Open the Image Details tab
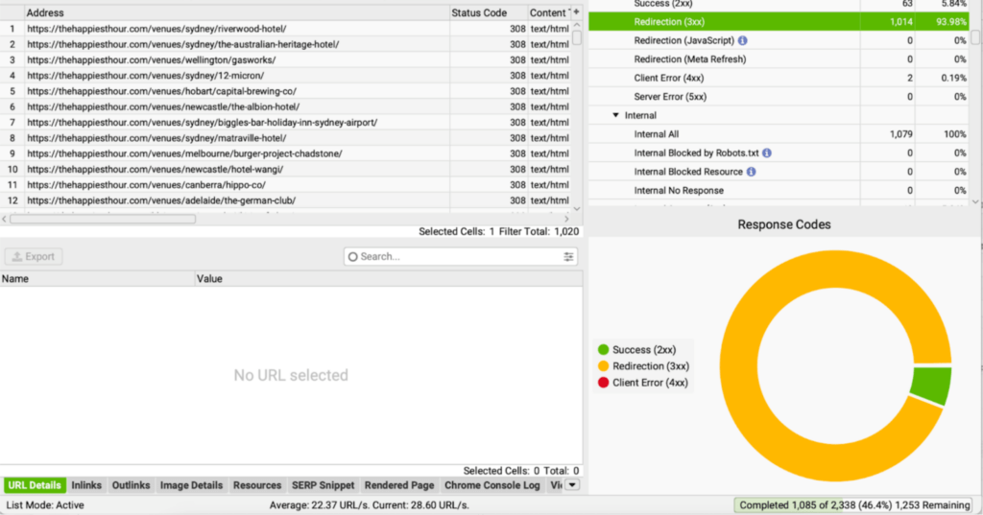The height and width of the screenshot is (515, 983). [191, 485]
